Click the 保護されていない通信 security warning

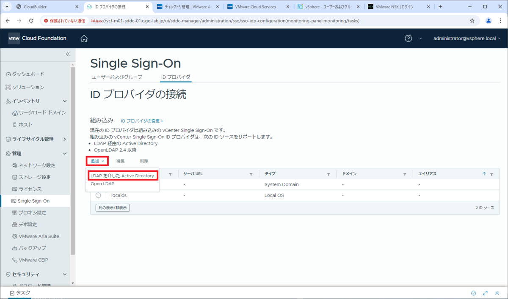65,20
